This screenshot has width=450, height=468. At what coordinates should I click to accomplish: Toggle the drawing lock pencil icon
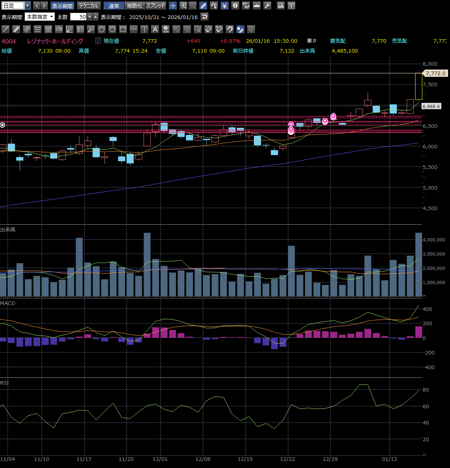click(x=240, y=29)
